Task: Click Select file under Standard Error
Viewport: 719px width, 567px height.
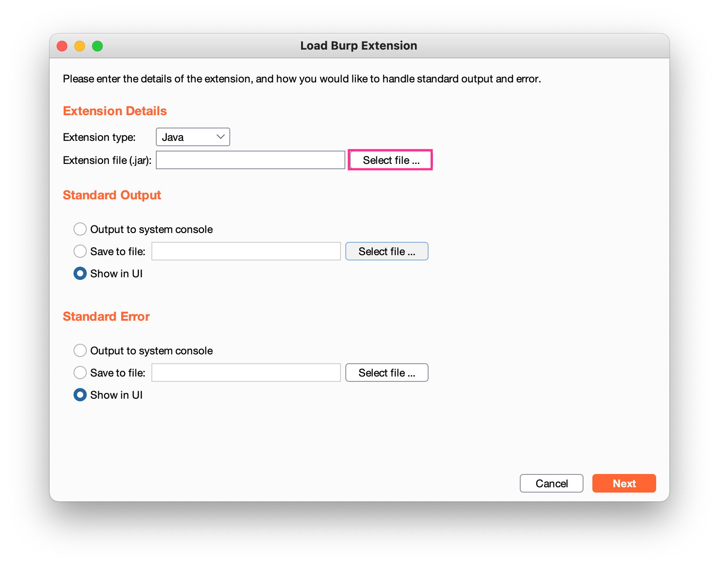Action: [x=387, y=373]
